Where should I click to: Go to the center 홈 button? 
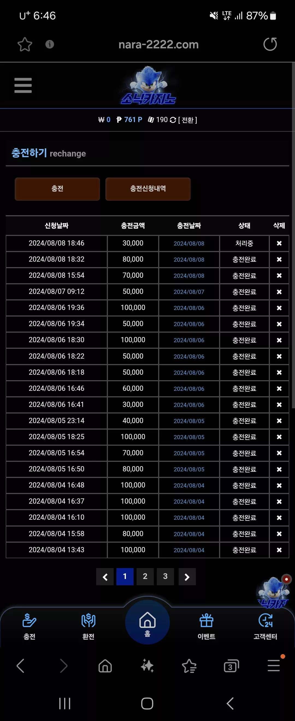click(x=147, y=623)
